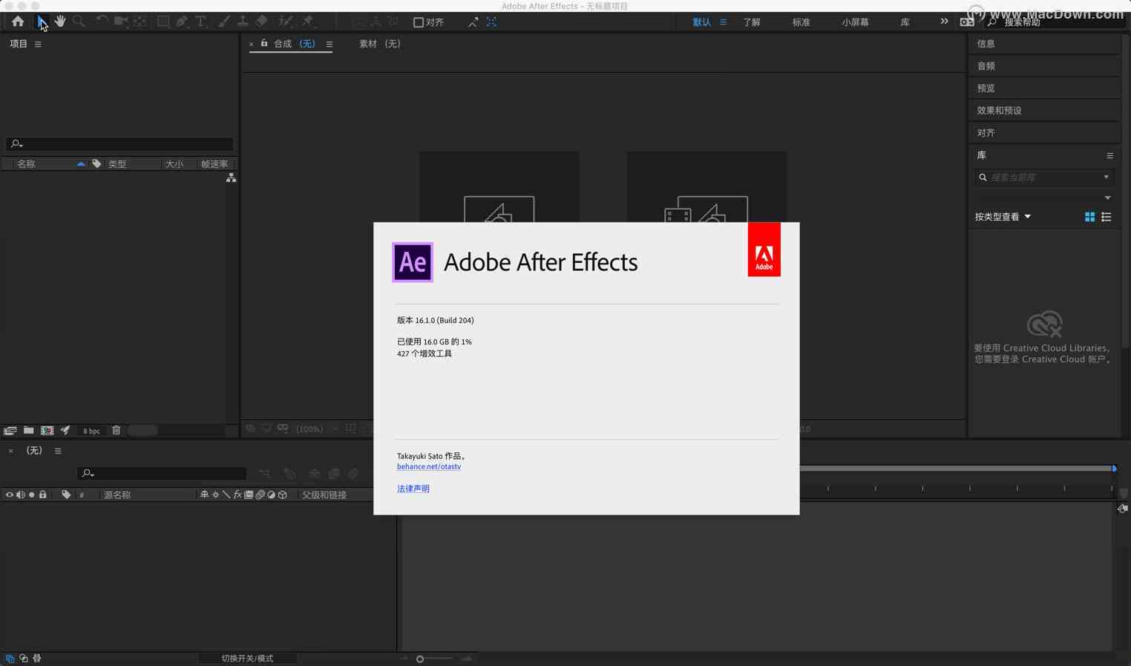Open the 素材 (无) tab
Image resolution: width=1131 pixels, height=666 pixels.
pos(380,44)
